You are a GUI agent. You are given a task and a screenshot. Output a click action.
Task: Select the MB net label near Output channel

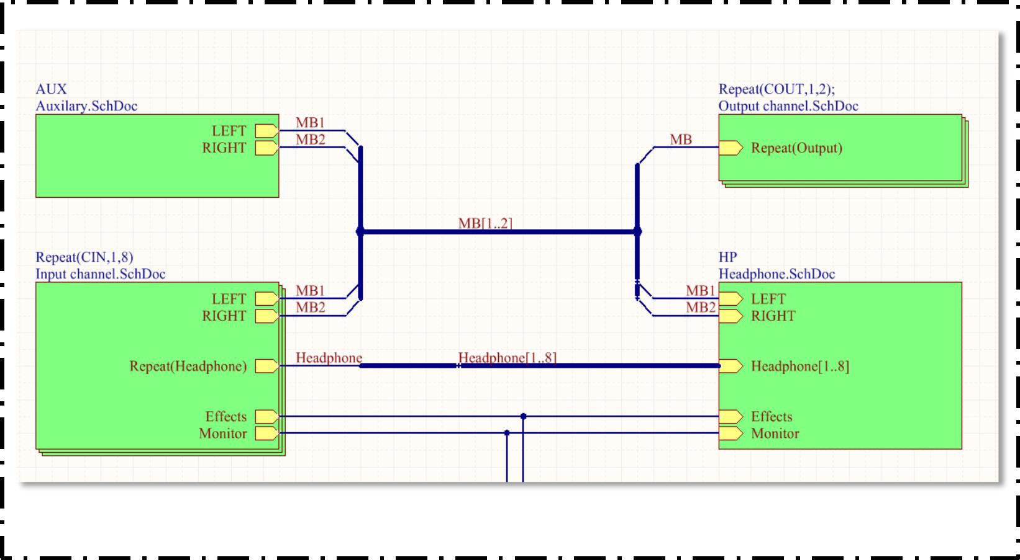pos(681,140)
